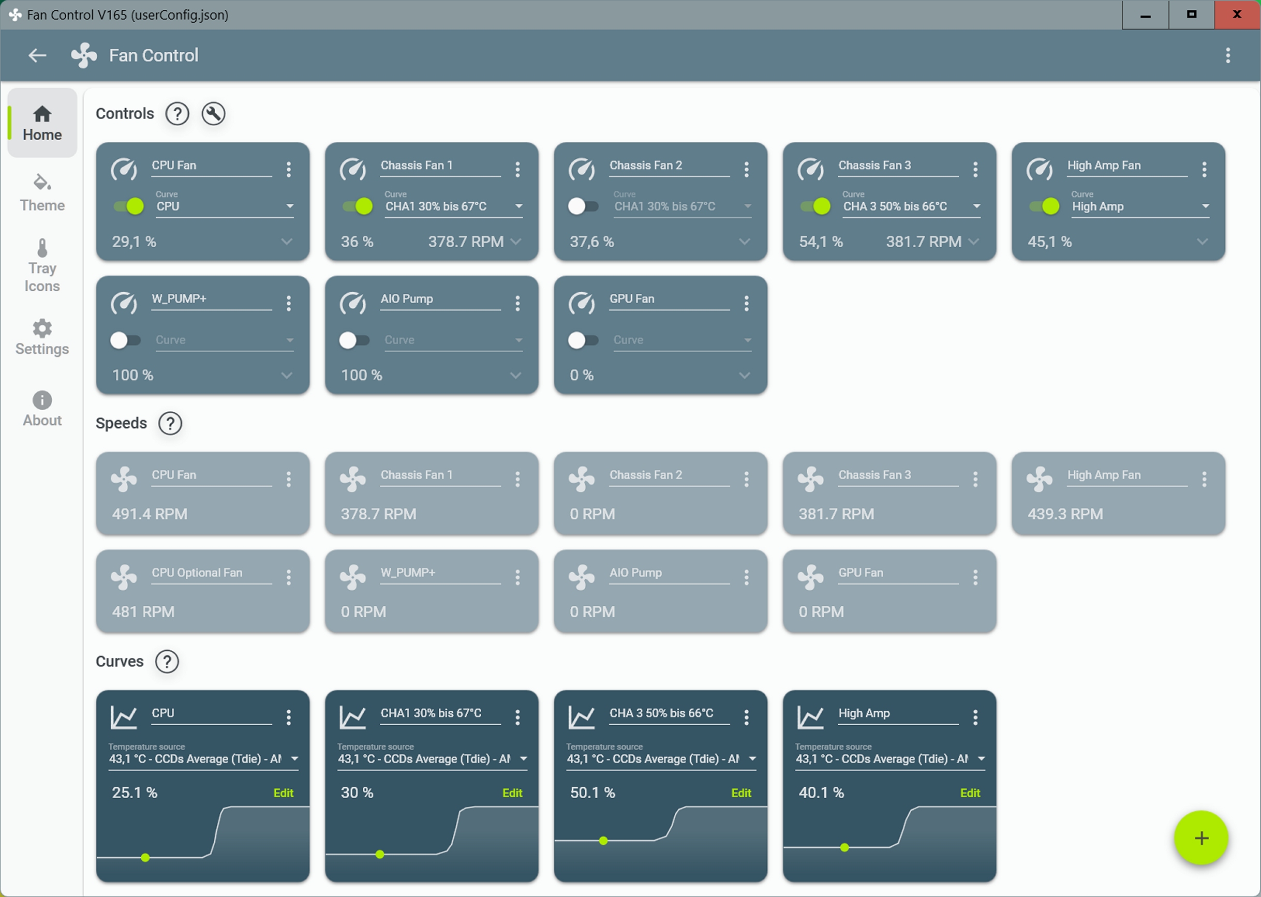The height and width of the screenshot is (897, 1261).
Task: Click the W_PUMP+ control gauge icon
Action: (124, 303)
